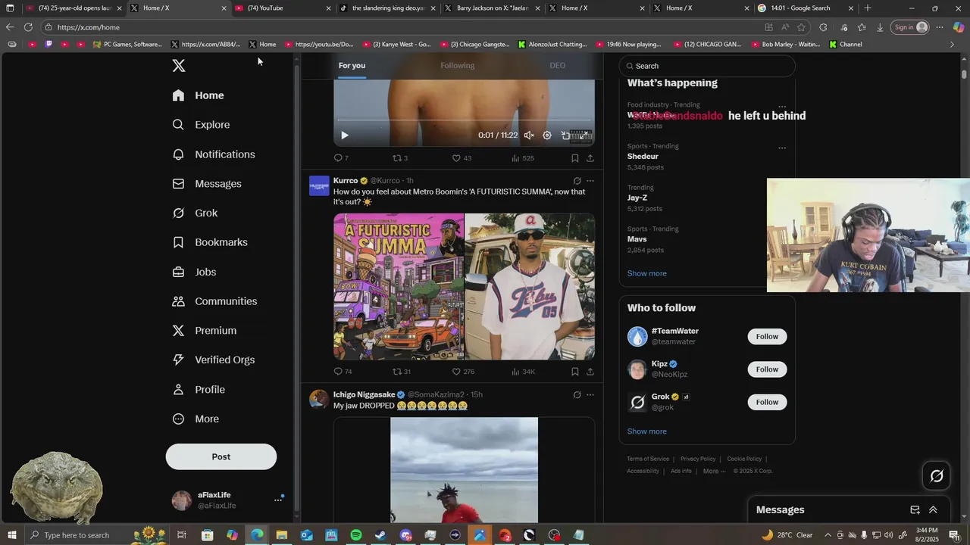
Task: Share the top video post
Action: click(590, 158)
